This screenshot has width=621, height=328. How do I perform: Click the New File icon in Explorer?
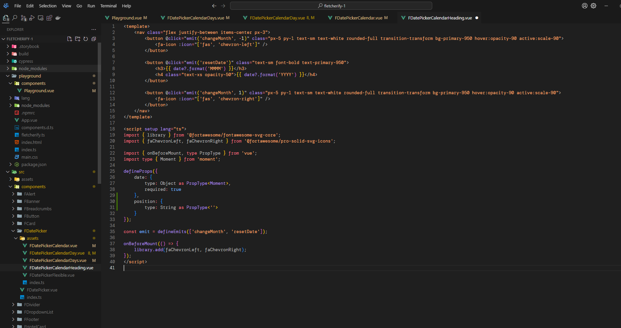pos(70,39)
